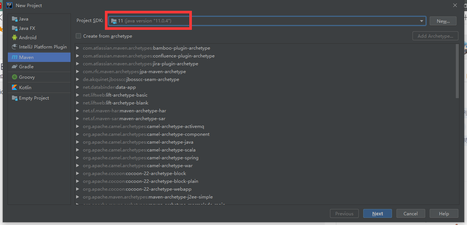Screen dimensions: 467x225
Task: Expand the camel-archetype-spring entry
Action: click(x=77, y=157)
